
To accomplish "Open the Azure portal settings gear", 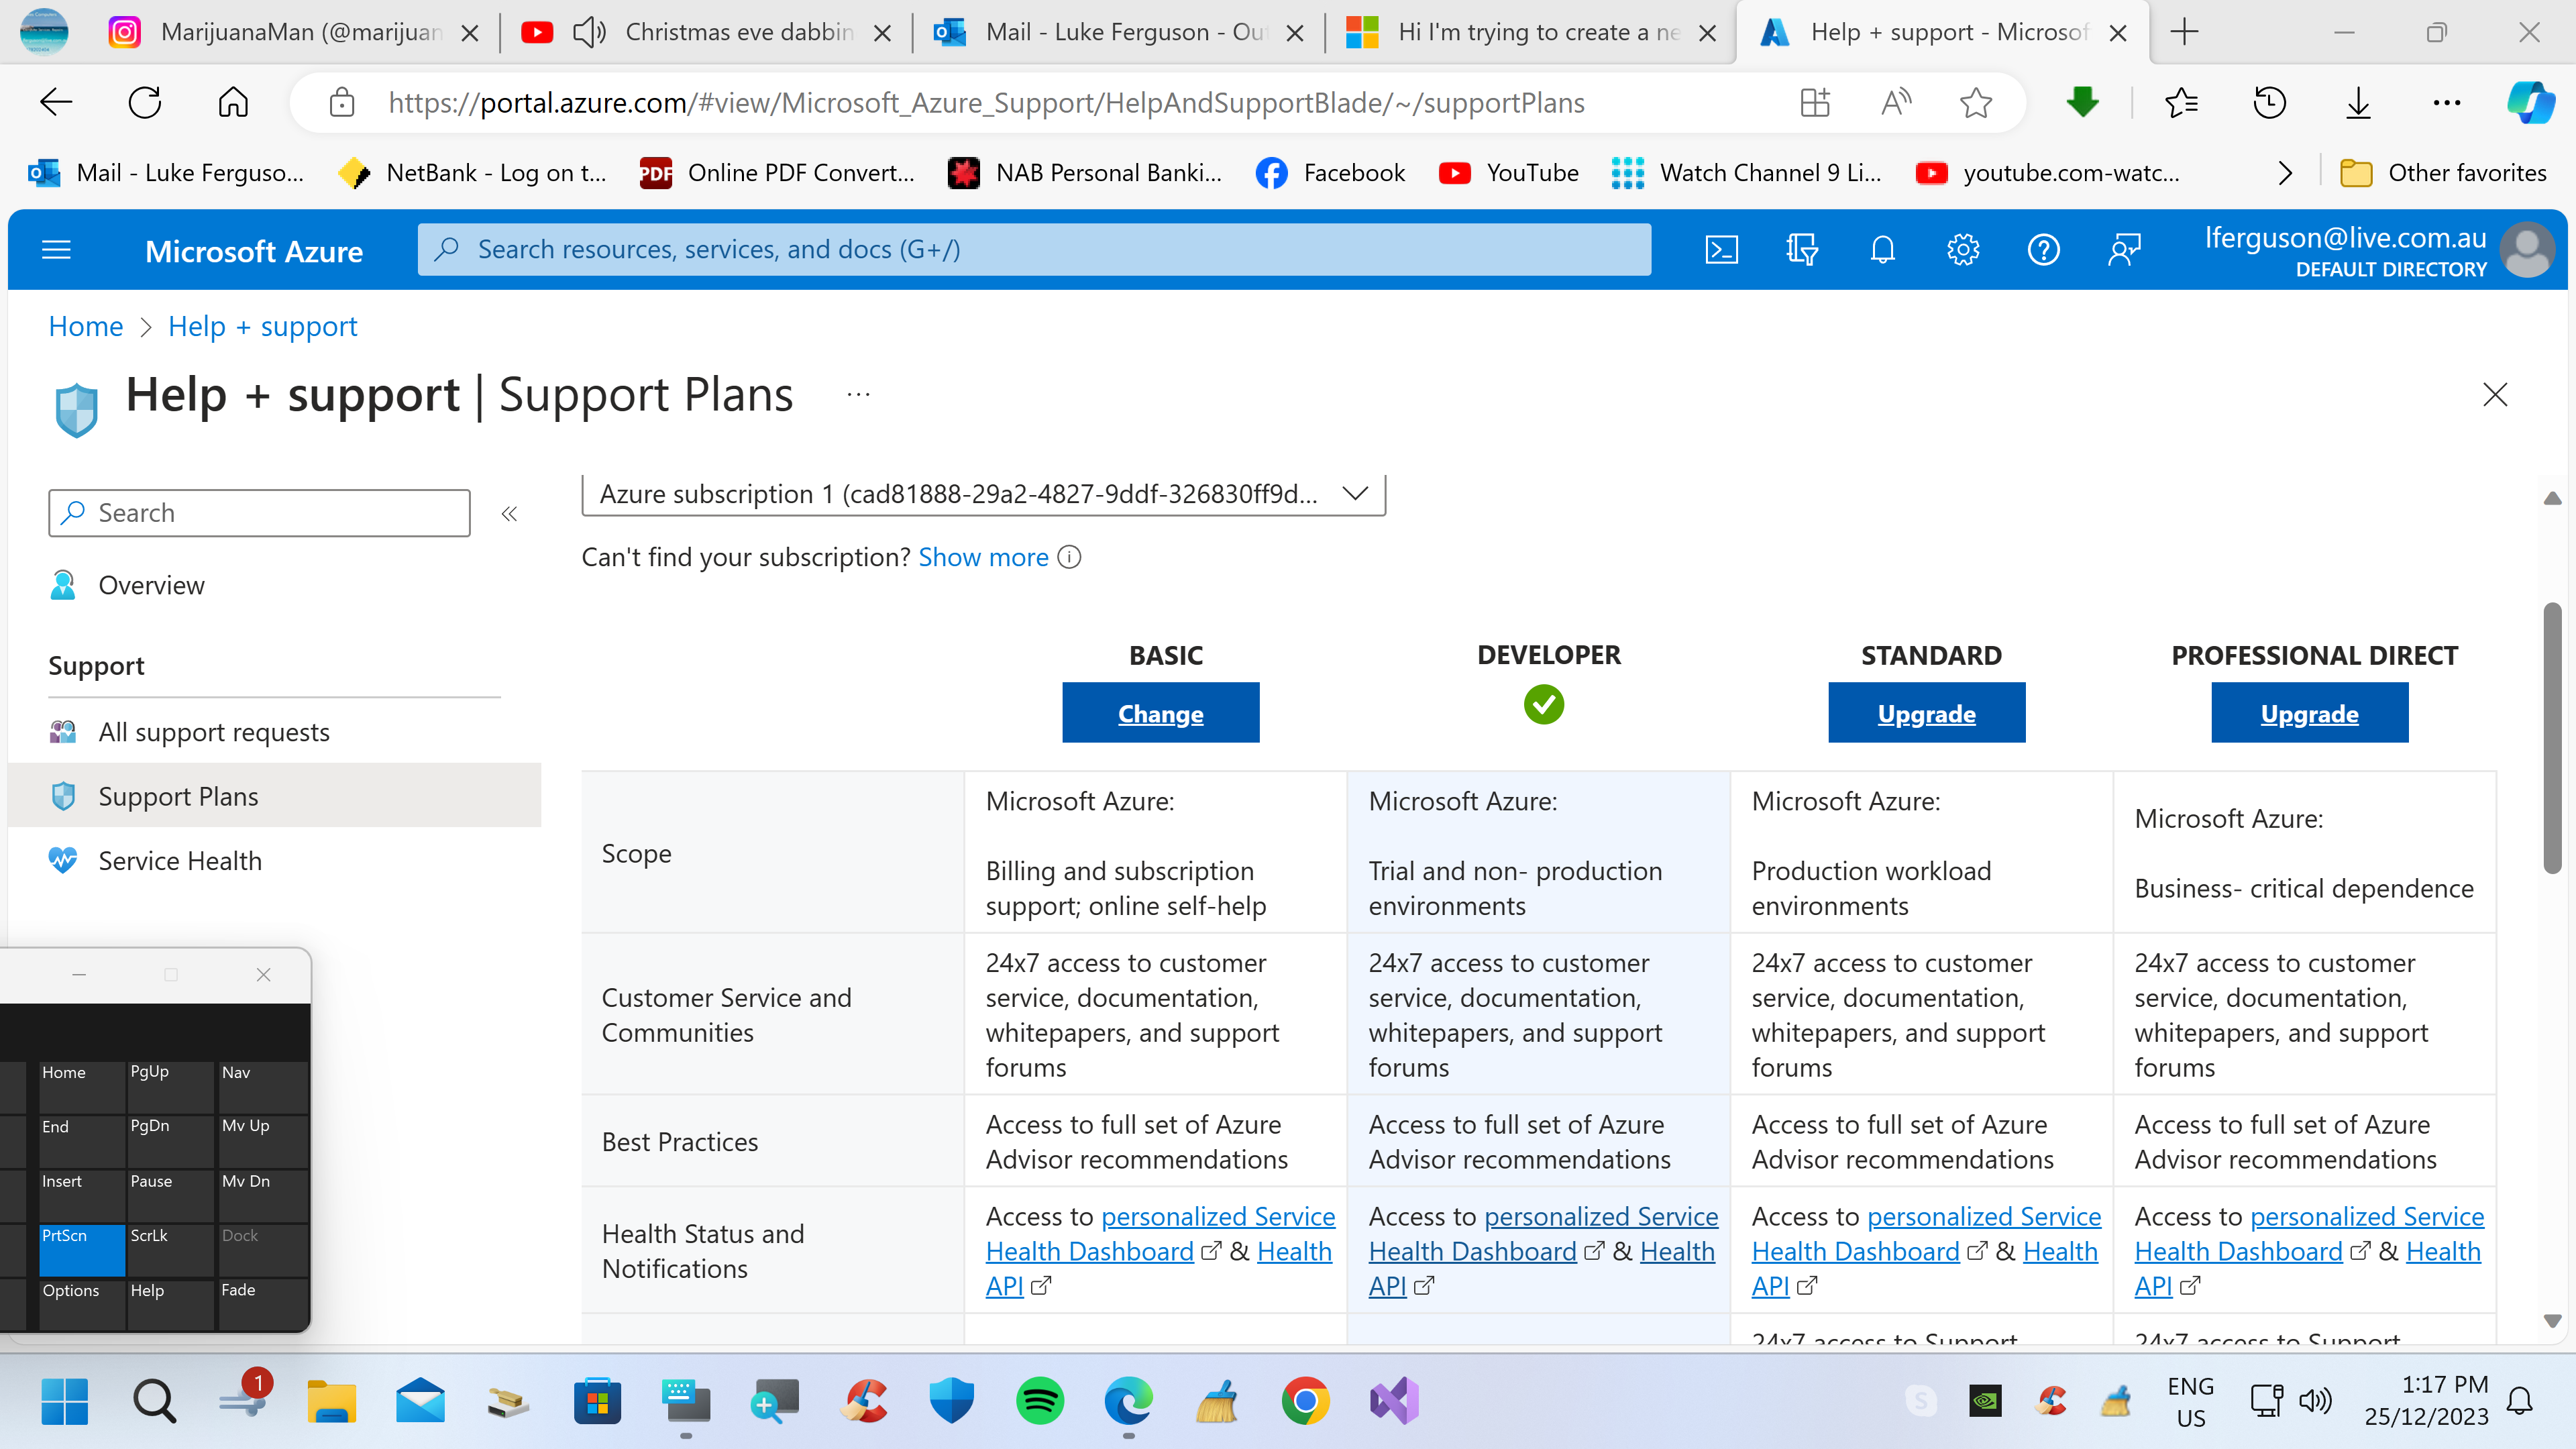I will [1962, 249].
